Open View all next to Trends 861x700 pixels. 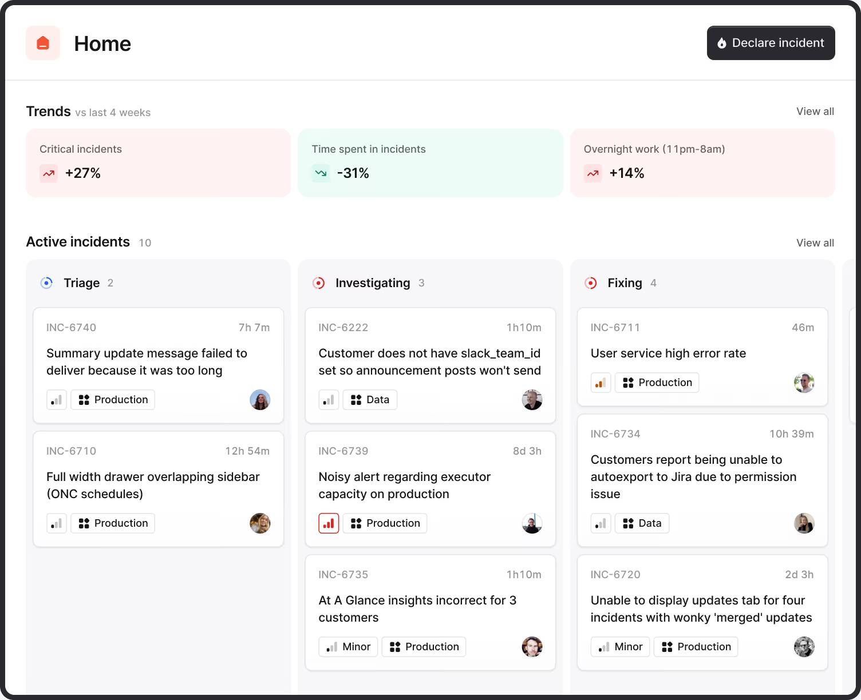tap(815, 112)
